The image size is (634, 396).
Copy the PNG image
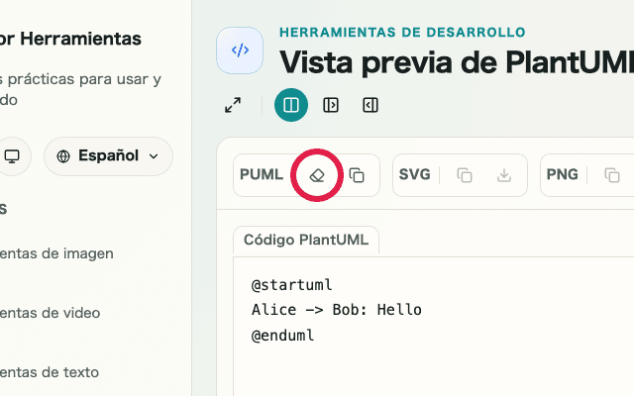coord(612,175)
